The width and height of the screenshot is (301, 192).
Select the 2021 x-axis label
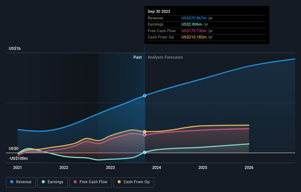click(x=18, y=167)
